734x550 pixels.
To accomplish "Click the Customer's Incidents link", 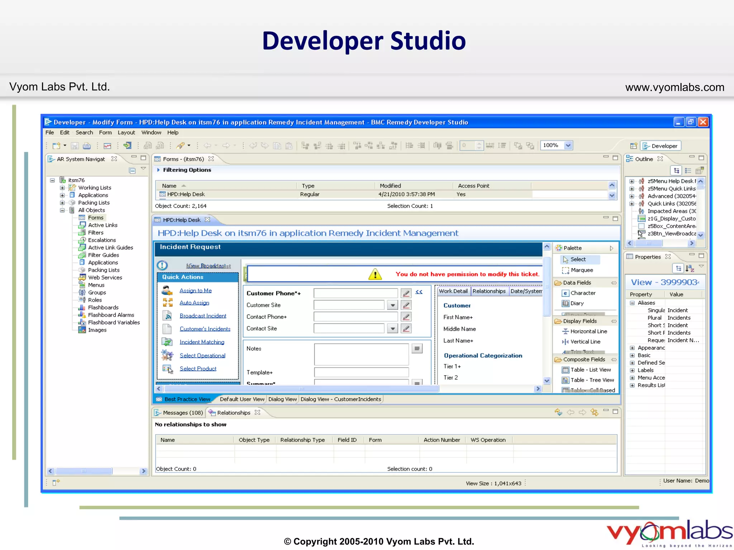I will tap(205, 329).
